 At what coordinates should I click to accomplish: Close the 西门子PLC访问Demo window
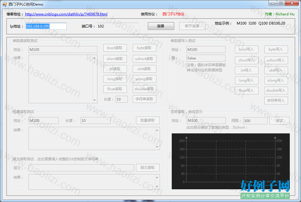(x=292, y=3)
